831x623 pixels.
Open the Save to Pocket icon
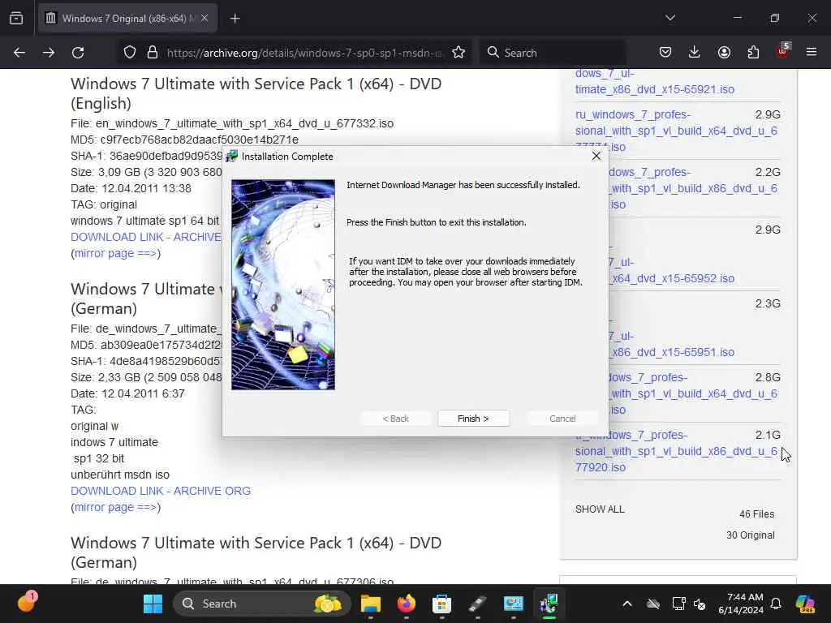[x=665, y=53]
